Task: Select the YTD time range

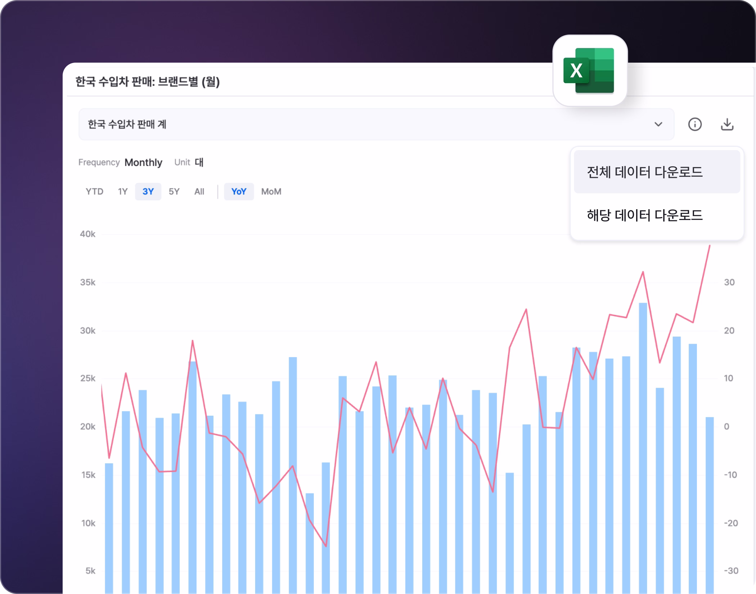Action: (94, 192)
